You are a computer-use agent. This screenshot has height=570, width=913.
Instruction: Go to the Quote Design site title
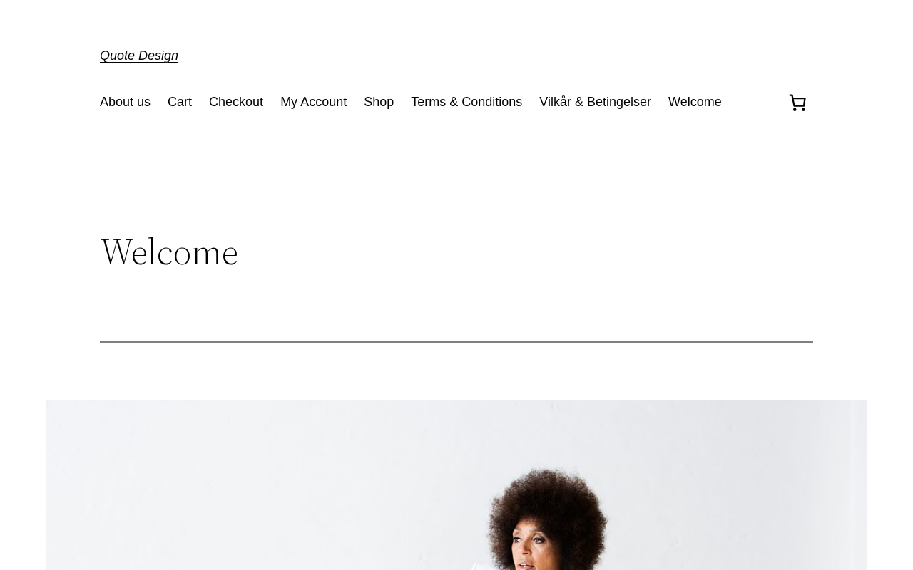click(x=139, y=56)
